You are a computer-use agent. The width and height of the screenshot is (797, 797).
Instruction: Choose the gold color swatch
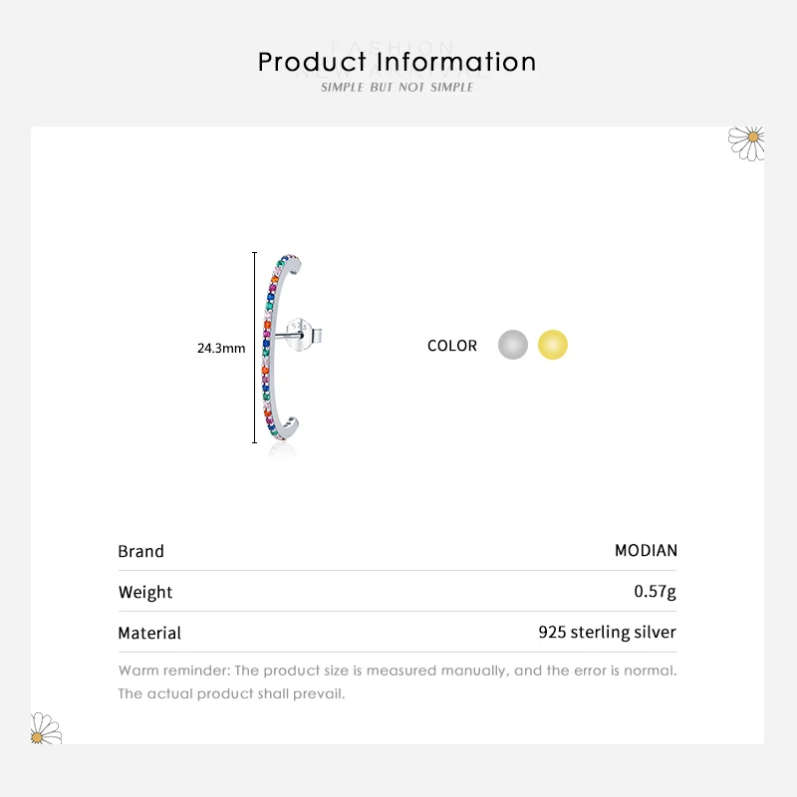(553, 346)
